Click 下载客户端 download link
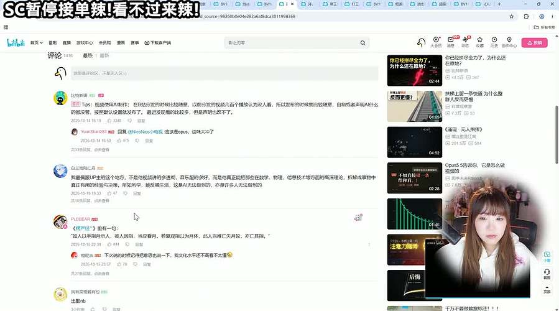Image resolution: width=559 pixels, height=311 pixels. [x=157, y=43]
